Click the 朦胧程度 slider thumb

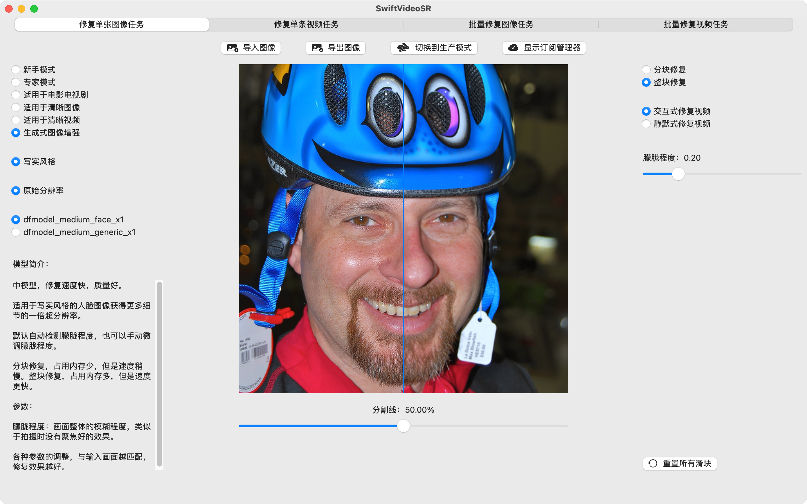click(678, 174)
